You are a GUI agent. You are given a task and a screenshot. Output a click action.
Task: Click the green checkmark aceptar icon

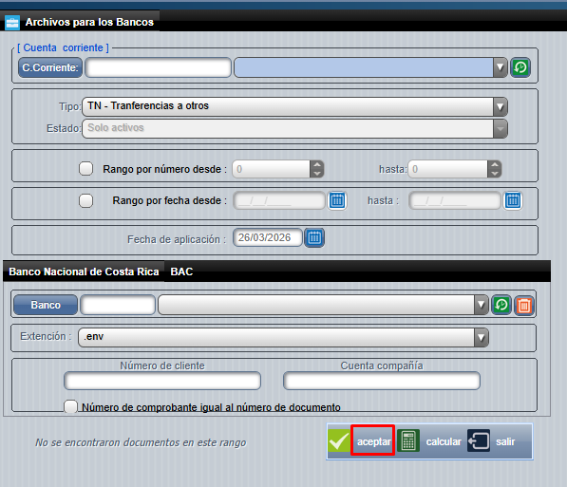pyautogui.click(x=339, y=440)
